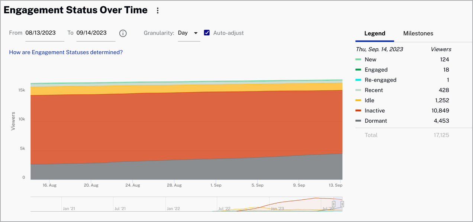
Task: Click the New status color marker
Action: (359, 59)
